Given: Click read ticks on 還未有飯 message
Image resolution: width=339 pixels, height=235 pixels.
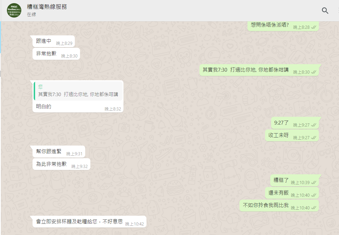Looking at the screenshot, I should [313, 195].
